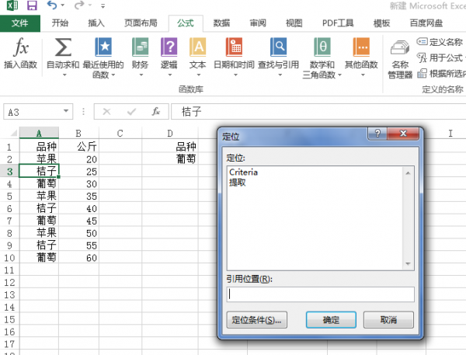Switch to the Data (数据) tab
Image resolution: width=466 pixels, height=355 pixels.
pos(221,23)
